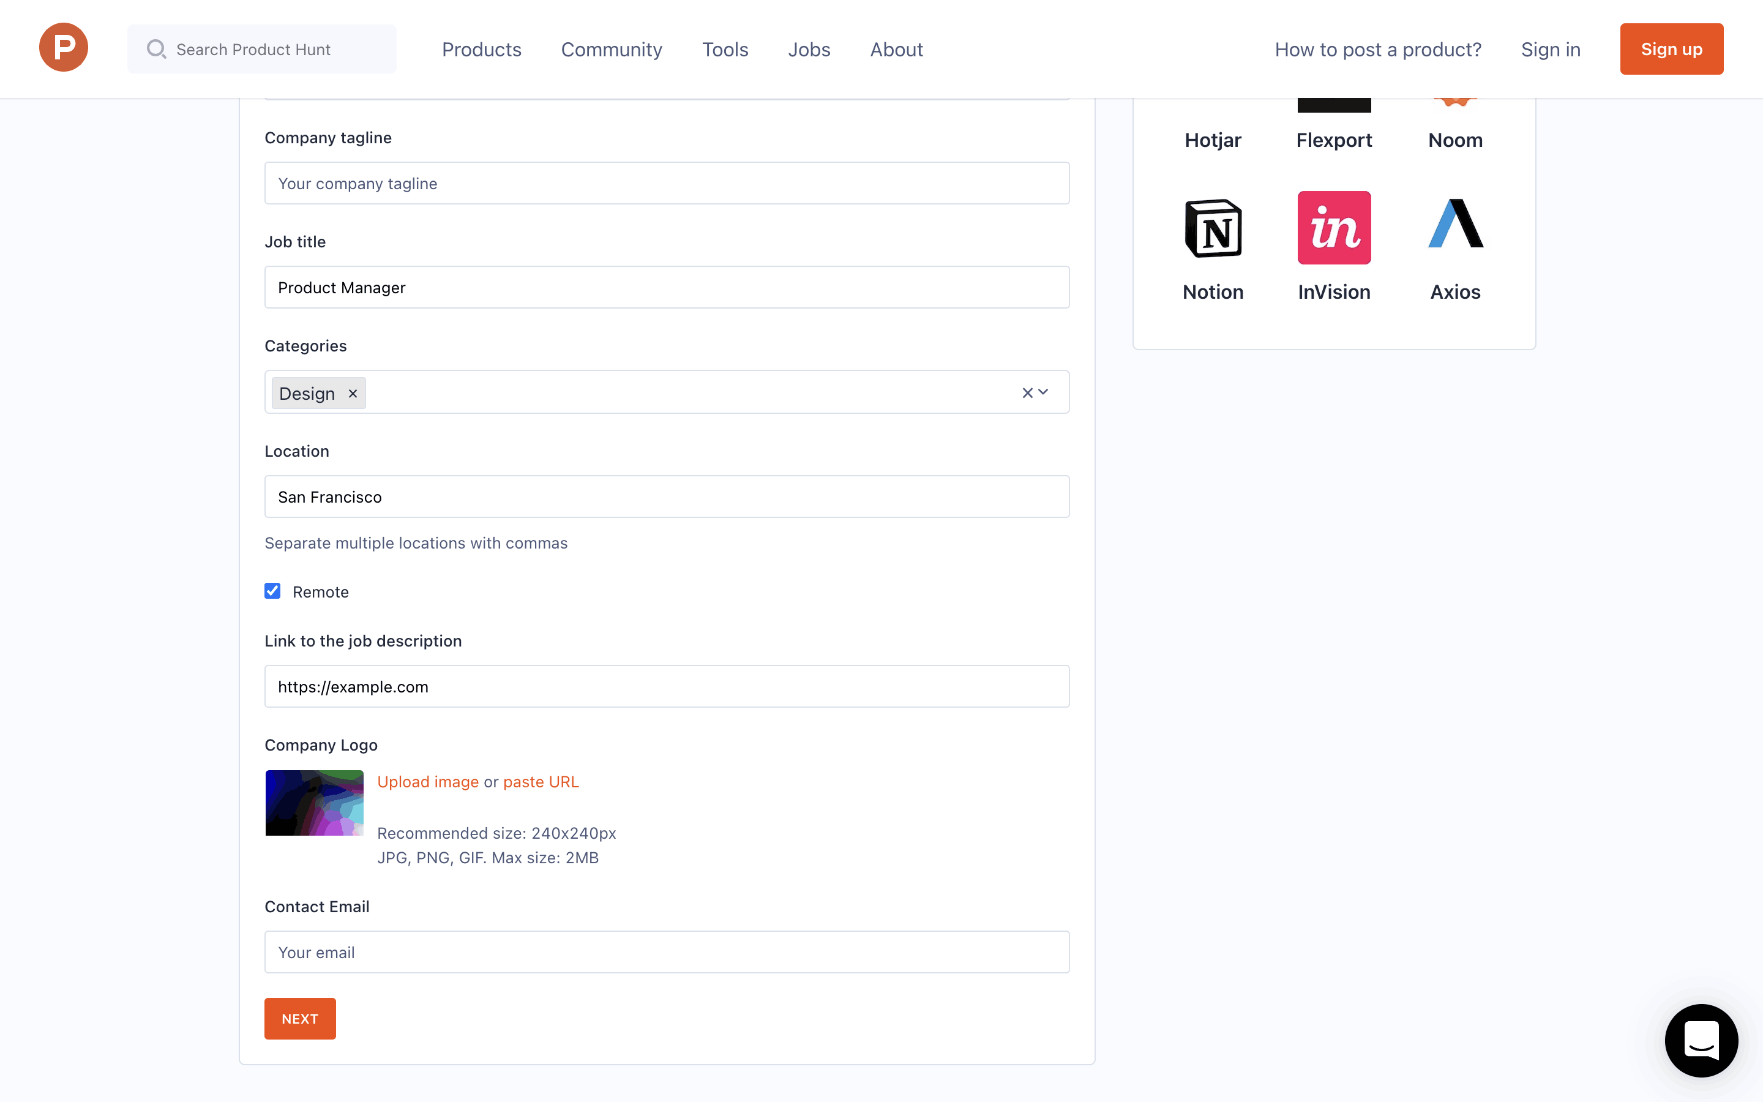
Task: Click the paste URL link
Action: coord(541,781)
